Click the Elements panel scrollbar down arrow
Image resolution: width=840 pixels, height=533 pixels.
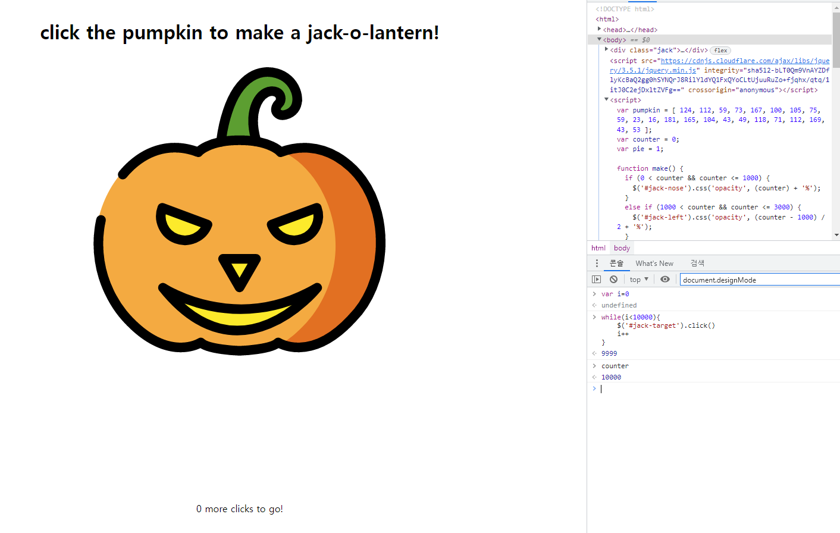(x=836, y=235)
